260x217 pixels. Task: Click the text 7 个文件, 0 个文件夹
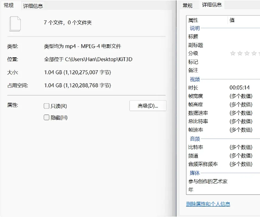(68, 23)
